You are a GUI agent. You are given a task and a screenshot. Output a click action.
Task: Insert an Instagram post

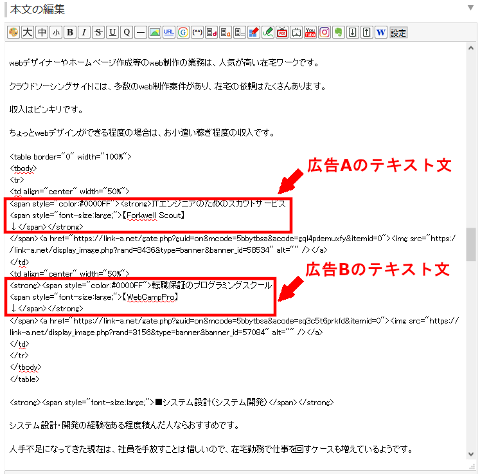coord(324,32)
